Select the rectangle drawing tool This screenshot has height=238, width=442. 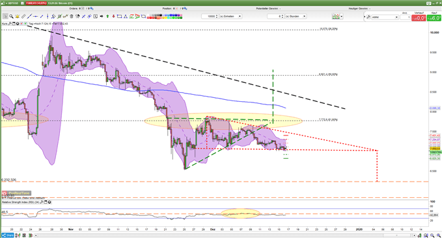coord(119,16)
